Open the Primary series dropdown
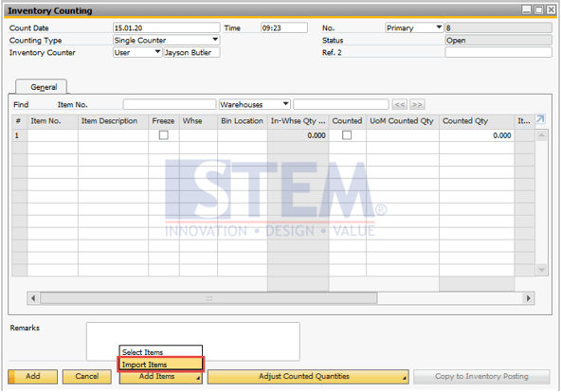The image size is (561, 392). 439,27
